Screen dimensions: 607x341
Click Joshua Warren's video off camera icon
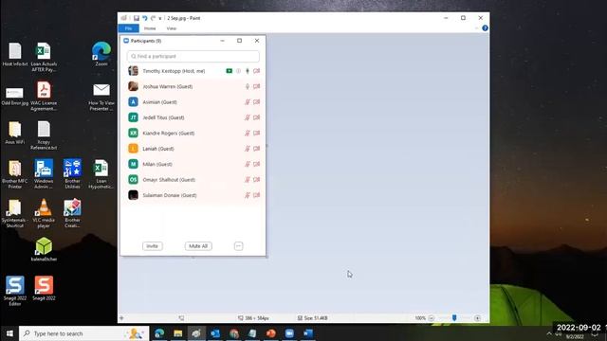(257, 86)
